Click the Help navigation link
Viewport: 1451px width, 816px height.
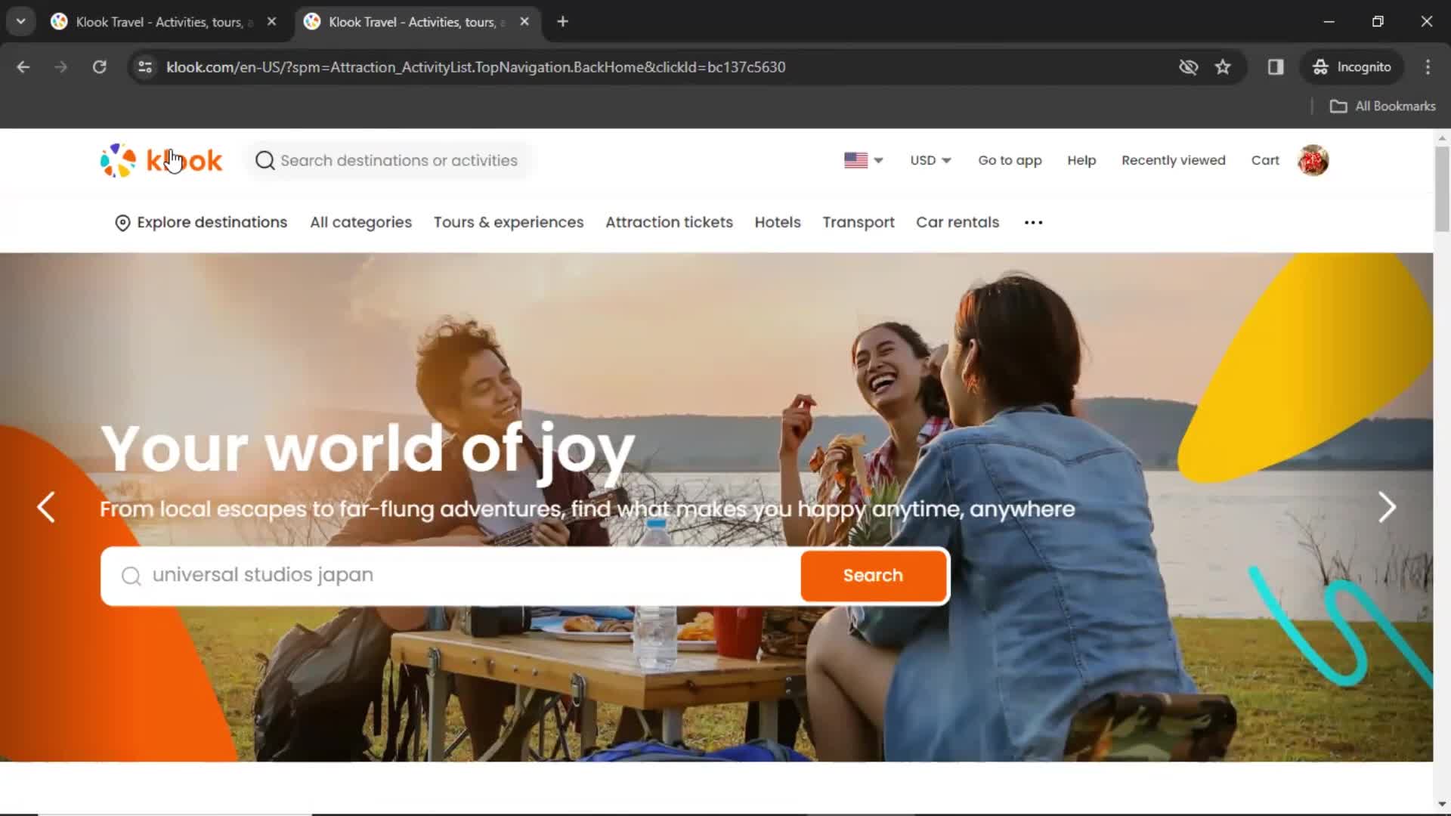(x=1080, y=159)
